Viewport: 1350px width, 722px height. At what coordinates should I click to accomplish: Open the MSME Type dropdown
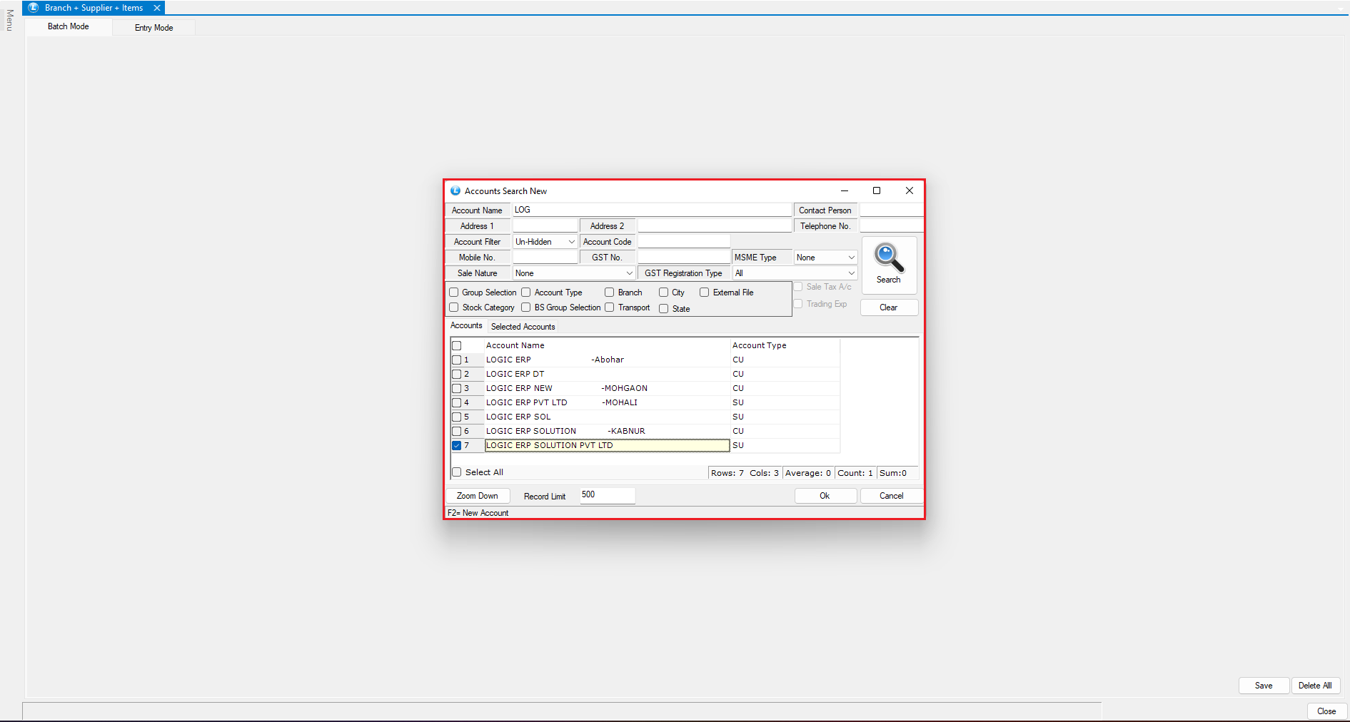[851, 258]
